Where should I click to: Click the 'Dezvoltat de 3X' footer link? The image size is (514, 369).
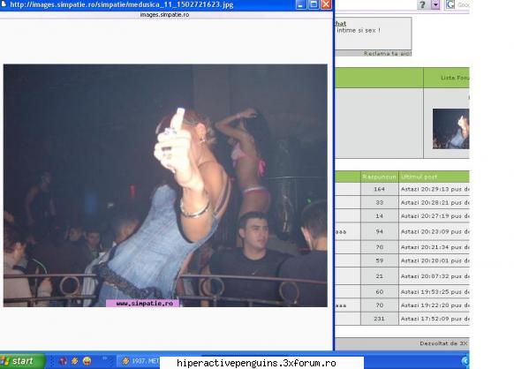point(444,343)
